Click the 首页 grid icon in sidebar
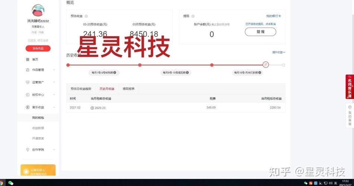This screenshot has width=354, height=186. click(28, 60)
